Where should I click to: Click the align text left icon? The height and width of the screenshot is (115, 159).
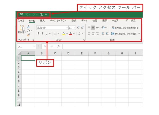click(x=89, y=33)
